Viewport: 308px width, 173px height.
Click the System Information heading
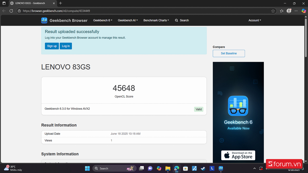[60, 154]
